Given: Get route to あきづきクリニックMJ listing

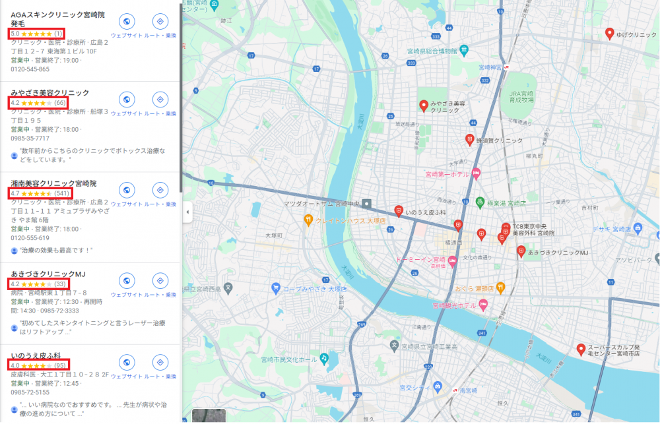Looking at the screenshot, I should click(x=160, y=280).
